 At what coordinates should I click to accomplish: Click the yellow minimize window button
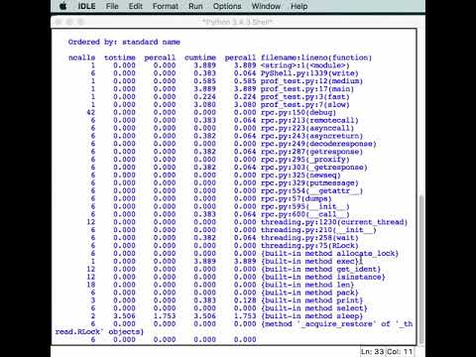[69, 22]
